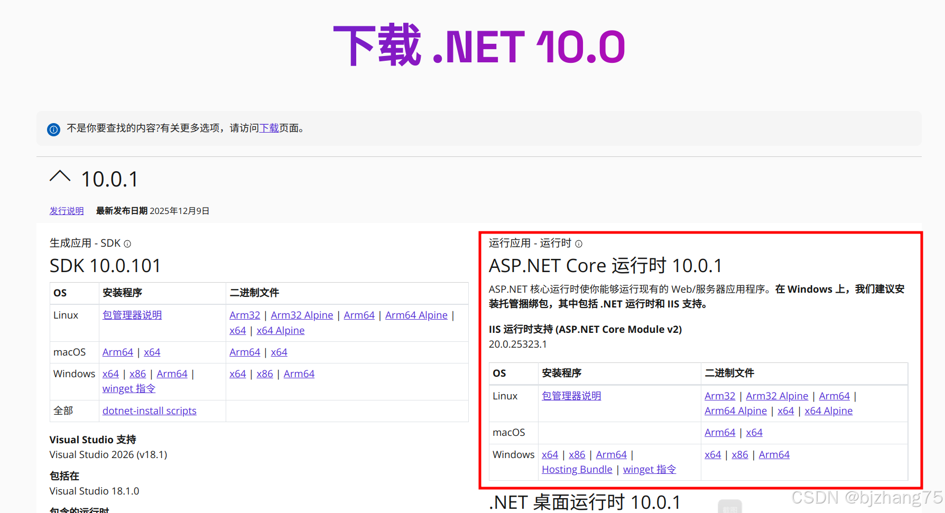Viewport: 945px width, 513px height.
Task: Download SDK Windows x86 installer
Action: pyautogui.click(x=137, y=374)
